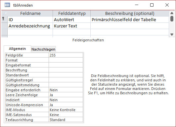Click the Feldname column header
176x127 pixels.
(30, 14)
